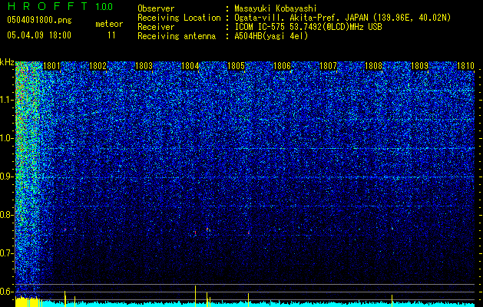Screen dimensions: 483x307
Task: Click the tallest yellow meteor spike near 1804
Action: 195,296
